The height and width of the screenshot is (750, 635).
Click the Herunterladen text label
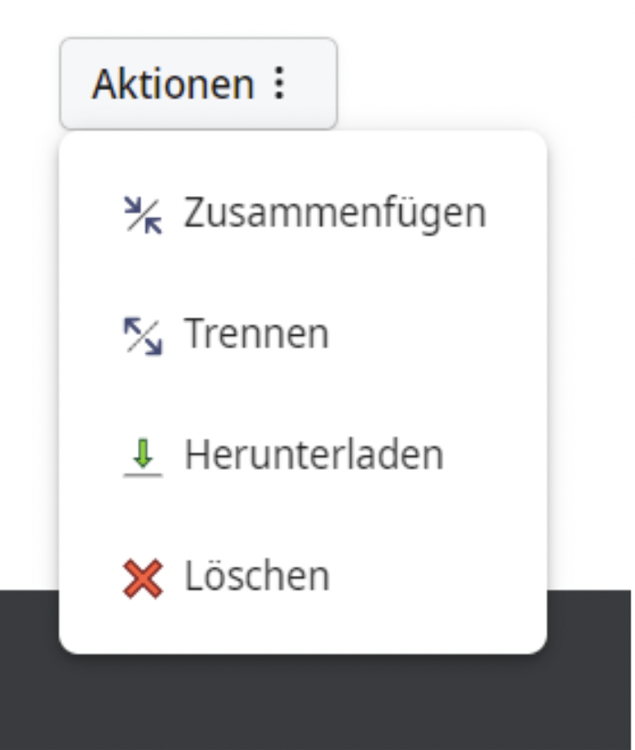coord(314,455)
